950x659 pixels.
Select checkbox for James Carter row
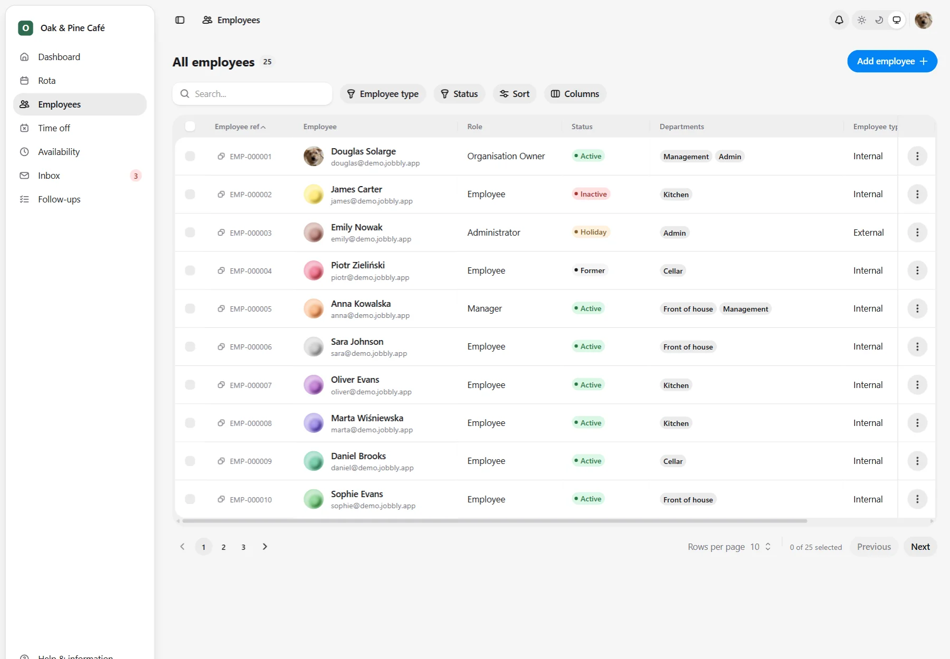190,194
